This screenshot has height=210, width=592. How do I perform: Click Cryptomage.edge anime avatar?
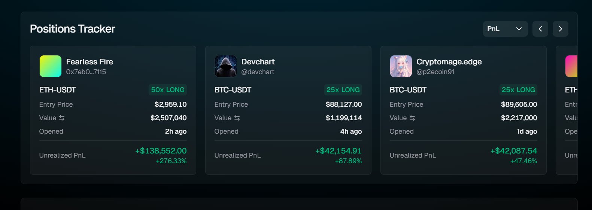point(401,66)
